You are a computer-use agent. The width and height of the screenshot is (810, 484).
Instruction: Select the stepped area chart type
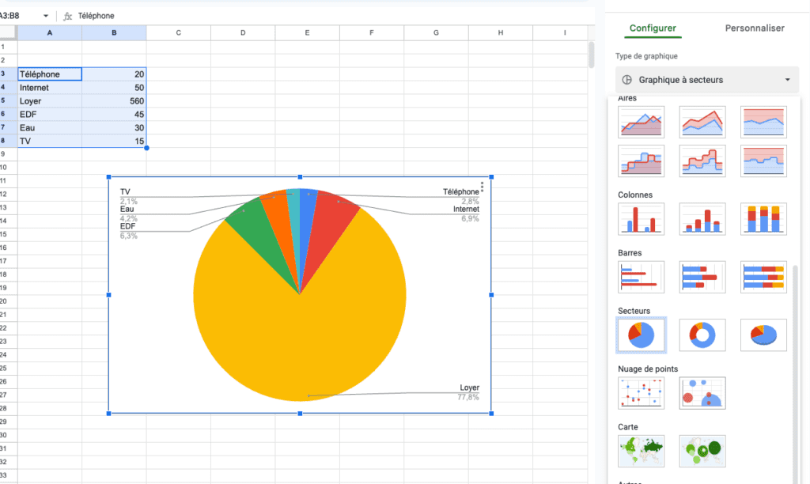641,161
